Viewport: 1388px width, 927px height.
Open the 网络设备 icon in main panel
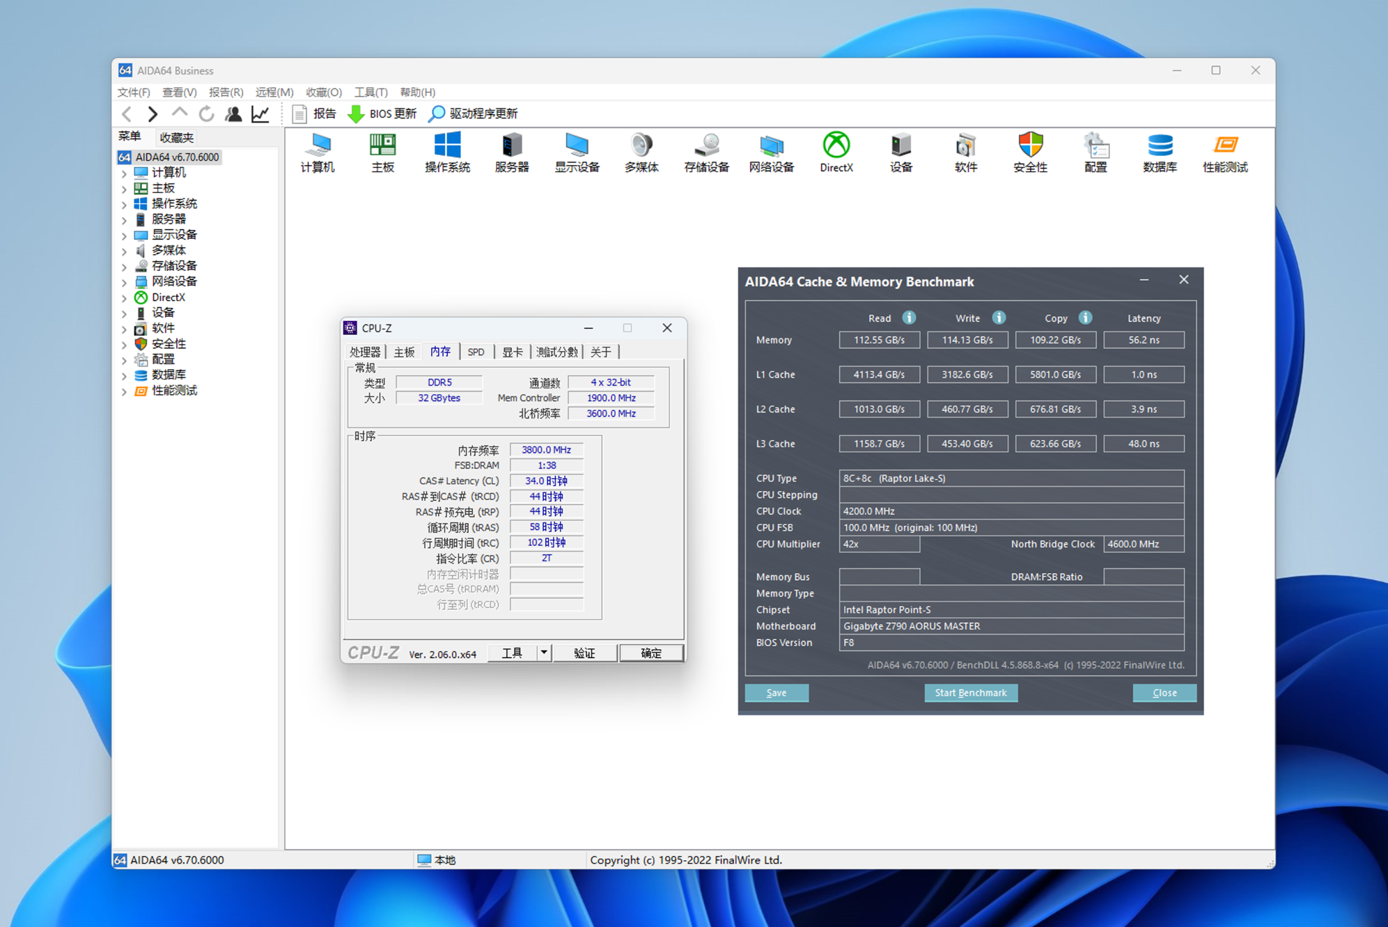(771, 153)
